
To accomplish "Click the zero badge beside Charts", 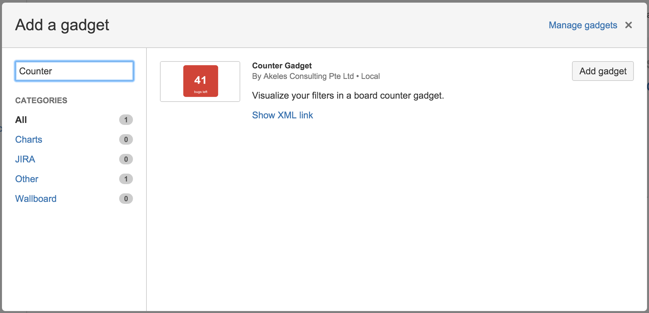I will click(x=126, y=139).
